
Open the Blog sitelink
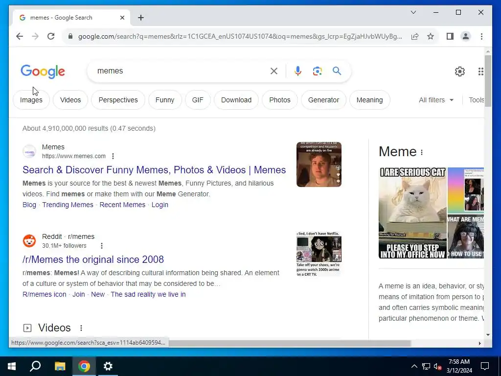click(29, 205)
